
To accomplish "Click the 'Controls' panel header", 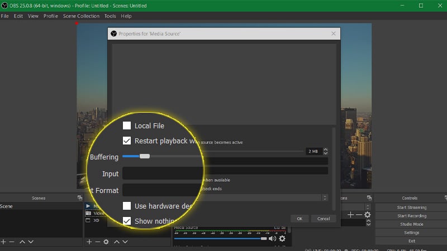I will tap(410, 198).
